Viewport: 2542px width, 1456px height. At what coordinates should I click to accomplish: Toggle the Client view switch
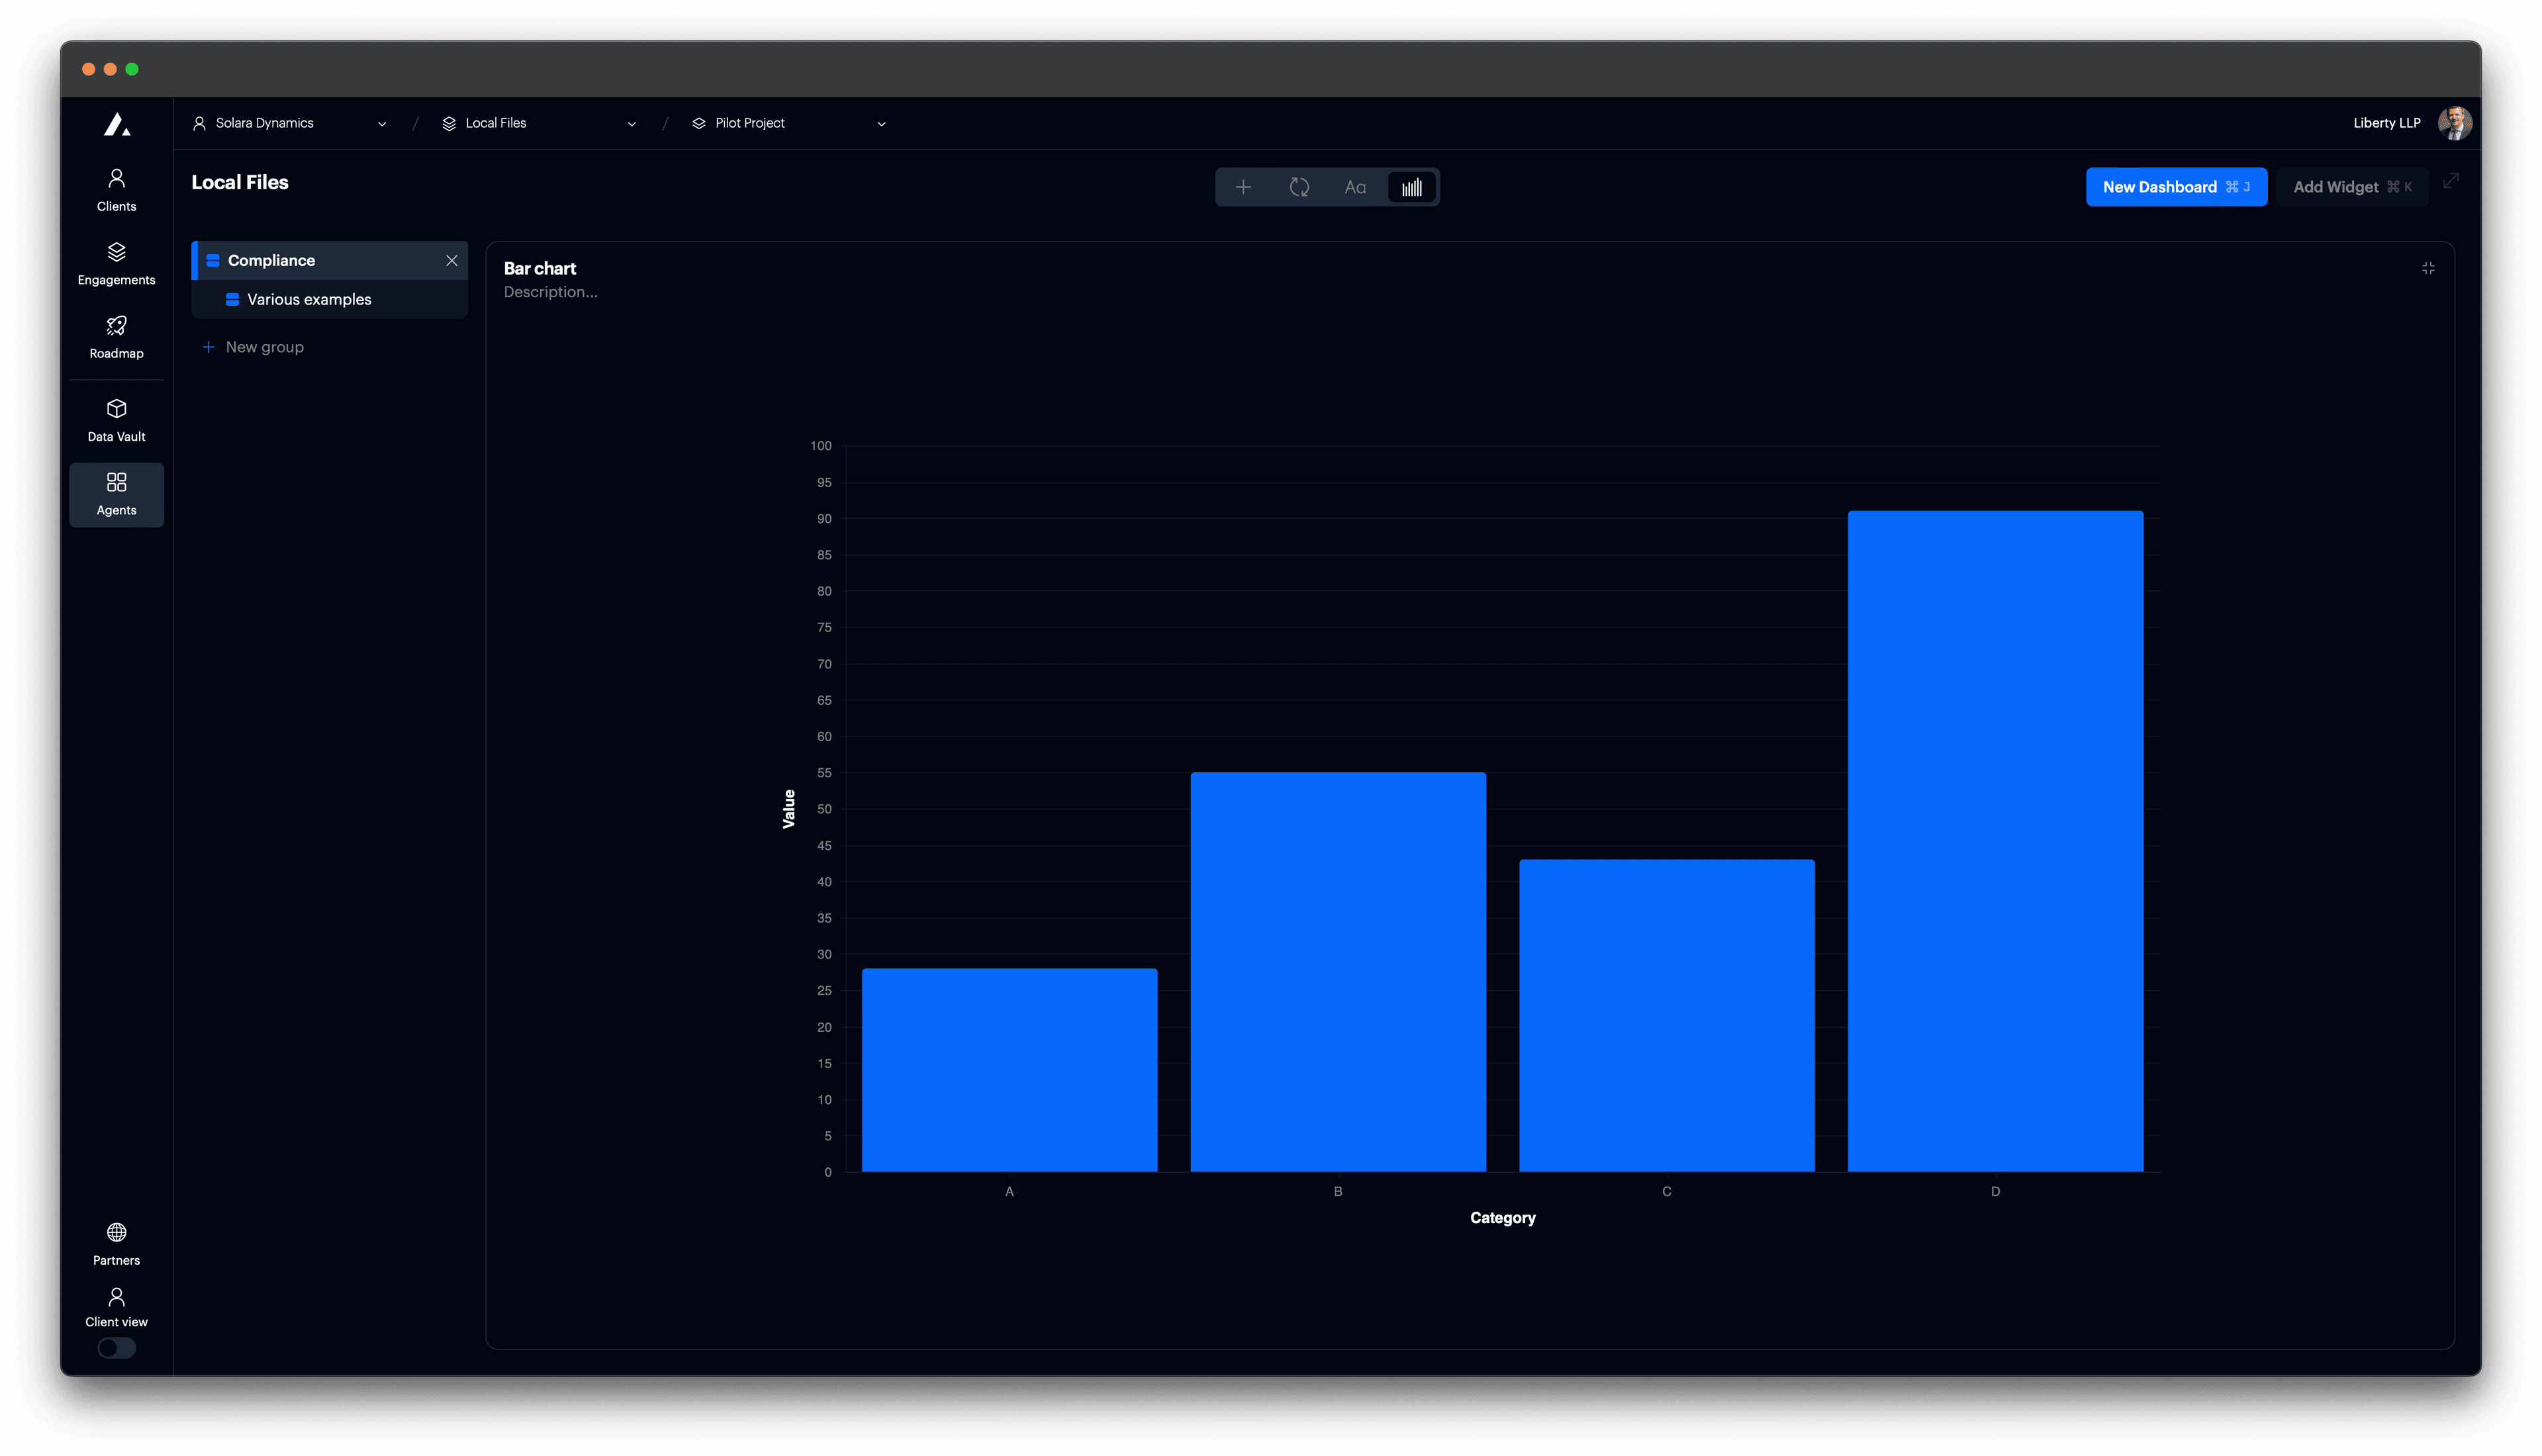pos(116,1348)
